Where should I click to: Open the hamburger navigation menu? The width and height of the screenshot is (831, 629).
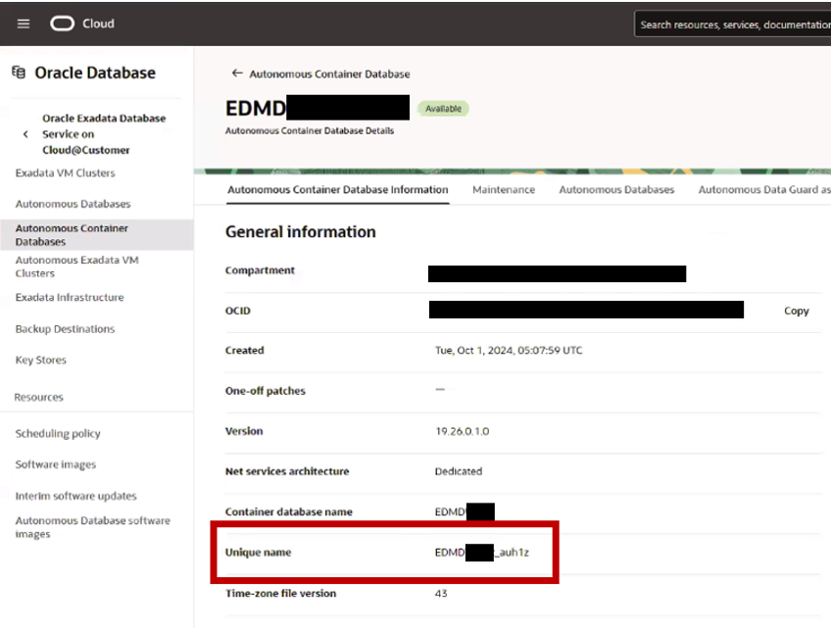[24, 24]
